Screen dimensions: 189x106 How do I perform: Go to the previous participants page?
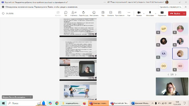pos(168,75)
